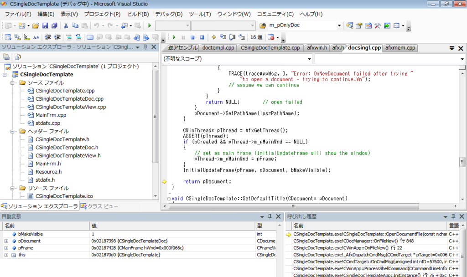Click the Step Into icon
The image size is (467, 277).
click(223, 37)
